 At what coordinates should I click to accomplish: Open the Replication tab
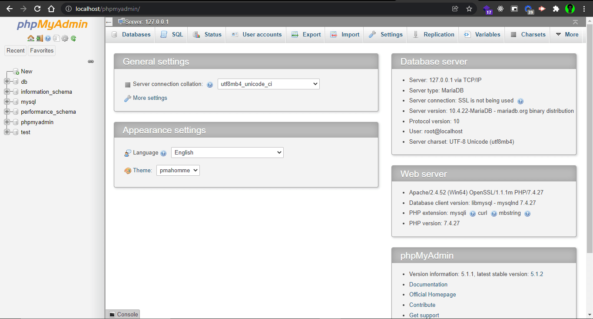(x=433, y=35)
